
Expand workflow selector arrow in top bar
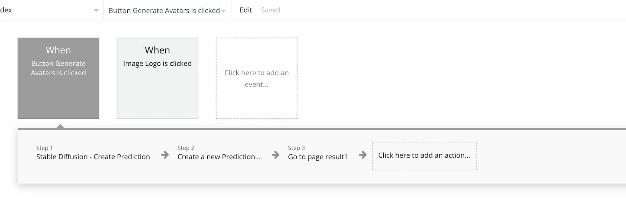click(223, 11)
